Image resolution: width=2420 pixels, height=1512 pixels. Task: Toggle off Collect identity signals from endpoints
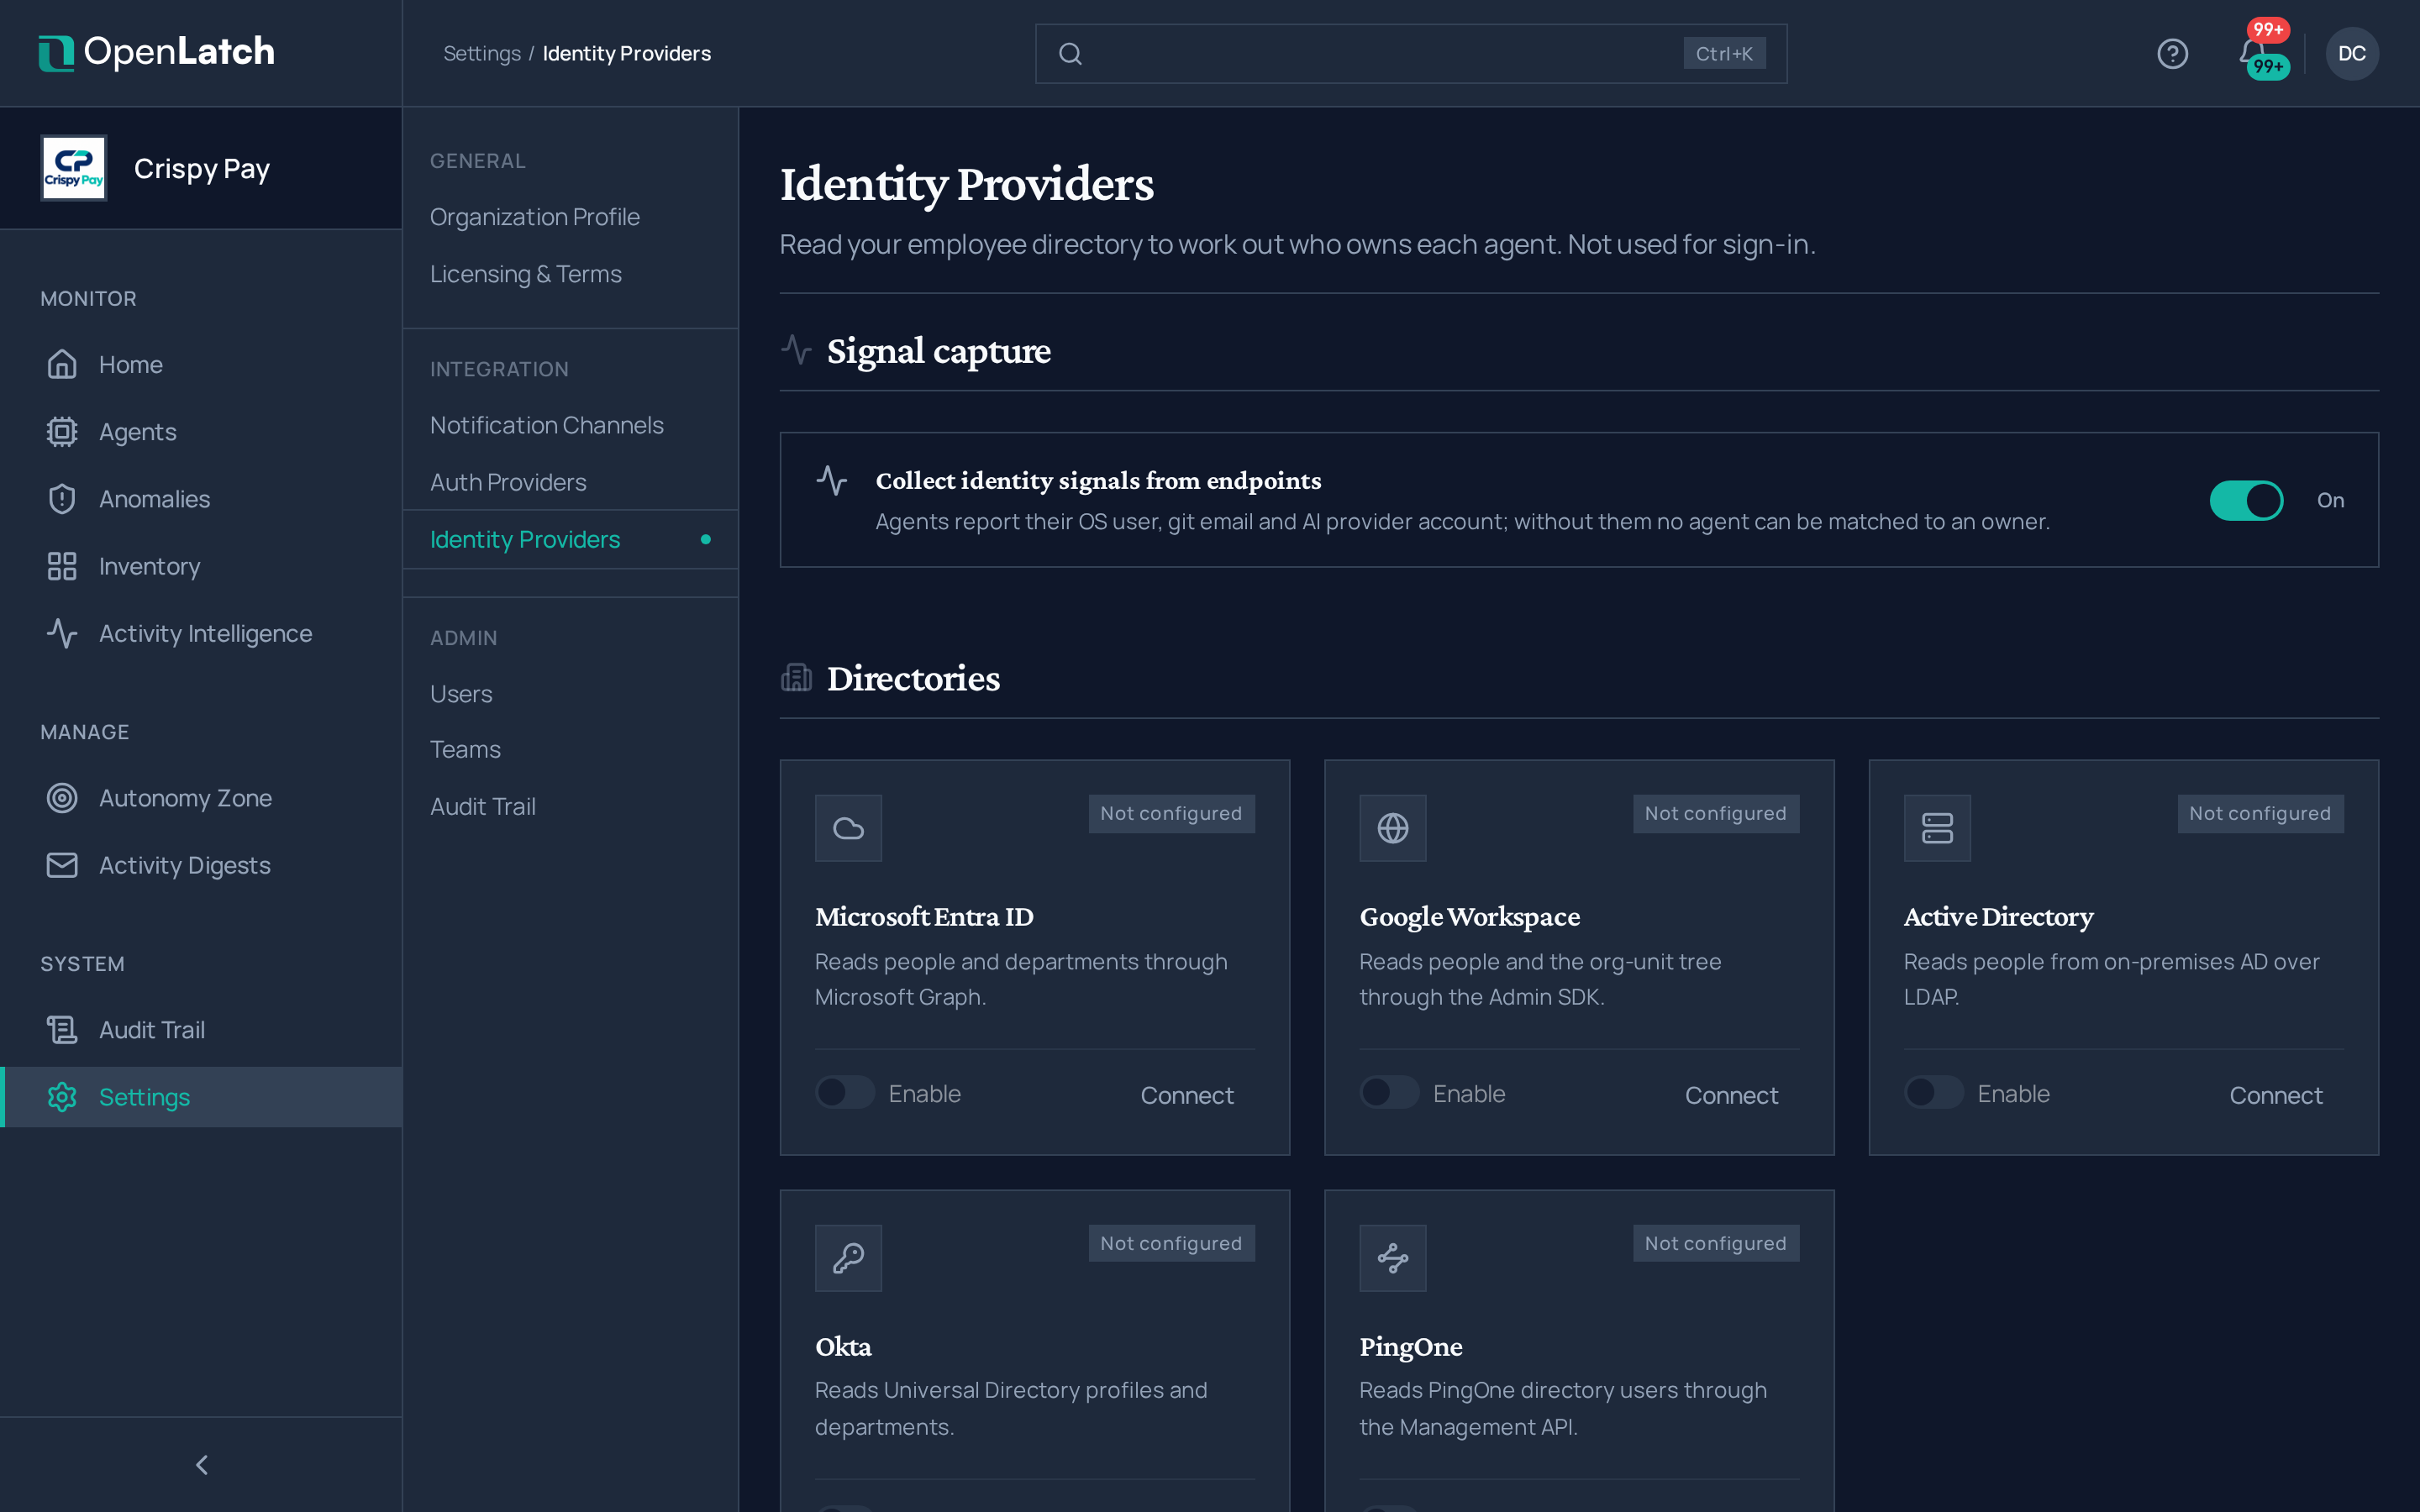click(x=2246, y=500)
